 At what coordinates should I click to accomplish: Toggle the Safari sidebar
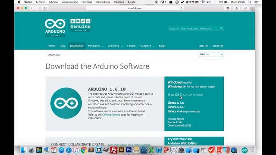[45, 8]
